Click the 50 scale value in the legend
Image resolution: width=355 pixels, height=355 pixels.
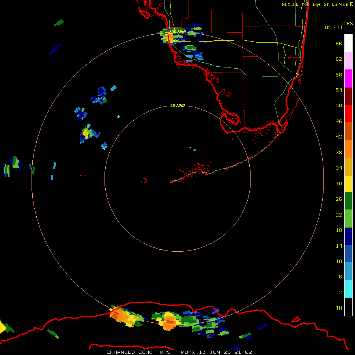[x=339, y=106]
